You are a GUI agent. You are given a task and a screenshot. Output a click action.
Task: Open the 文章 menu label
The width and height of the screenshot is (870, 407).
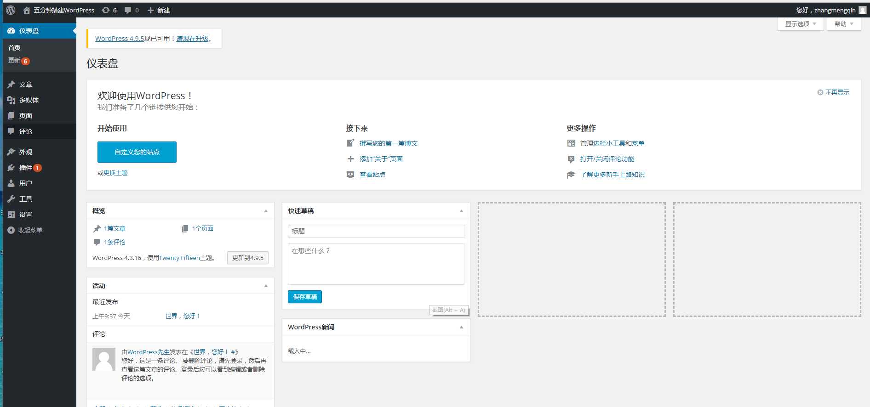26,85
